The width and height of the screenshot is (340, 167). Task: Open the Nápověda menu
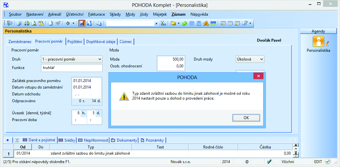199,15
